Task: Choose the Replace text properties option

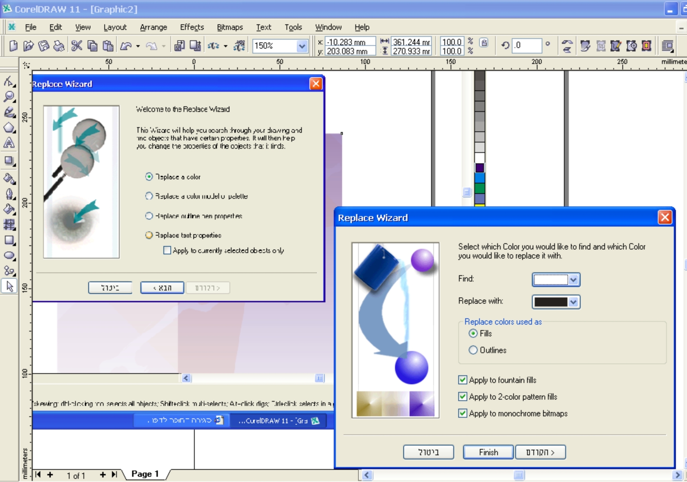Action: point(149,235)
